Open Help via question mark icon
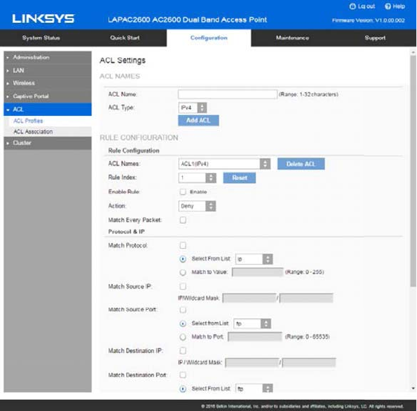The width and height of the screenshot is (417, 411). pyautogui.click(x=388, y=7)
